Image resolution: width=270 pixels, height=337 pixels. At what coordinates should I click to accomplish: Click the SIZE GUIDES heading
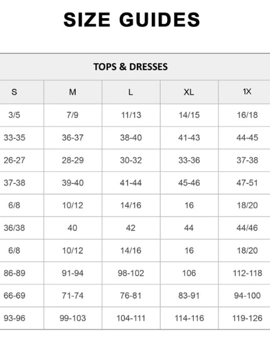(132, 19)
